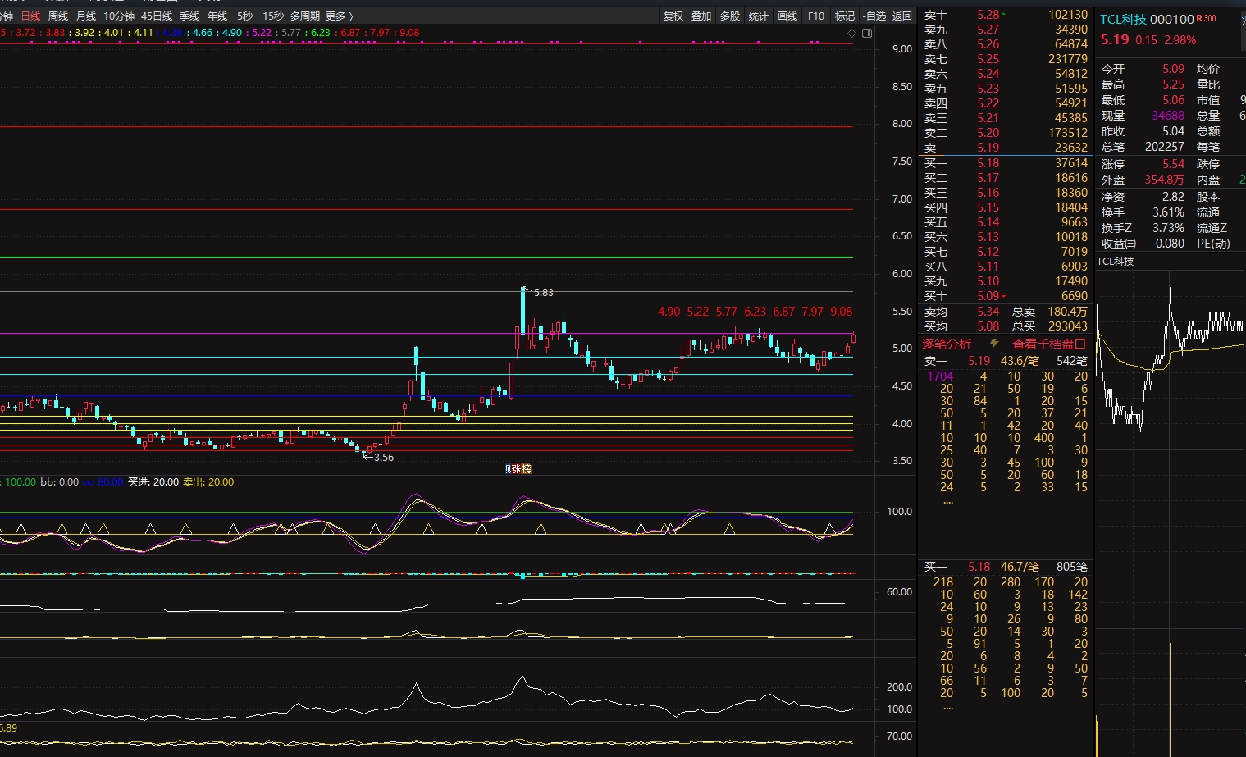1246x757 pixels.
Task: Click the panel layout icon beside the diamond
Action: tap(867, 34)
